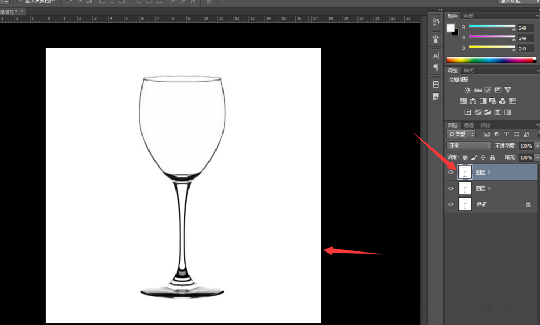
Task: Open the Character panel icon
Action: point(436,56)
